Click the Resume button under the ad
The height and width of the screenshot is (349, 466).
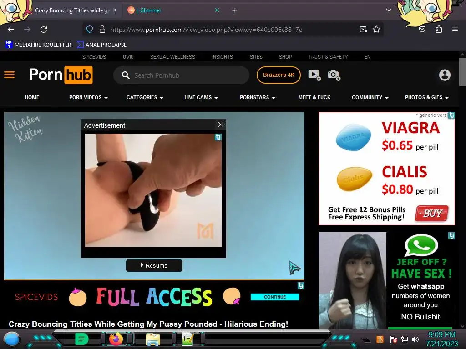point(154,265)
